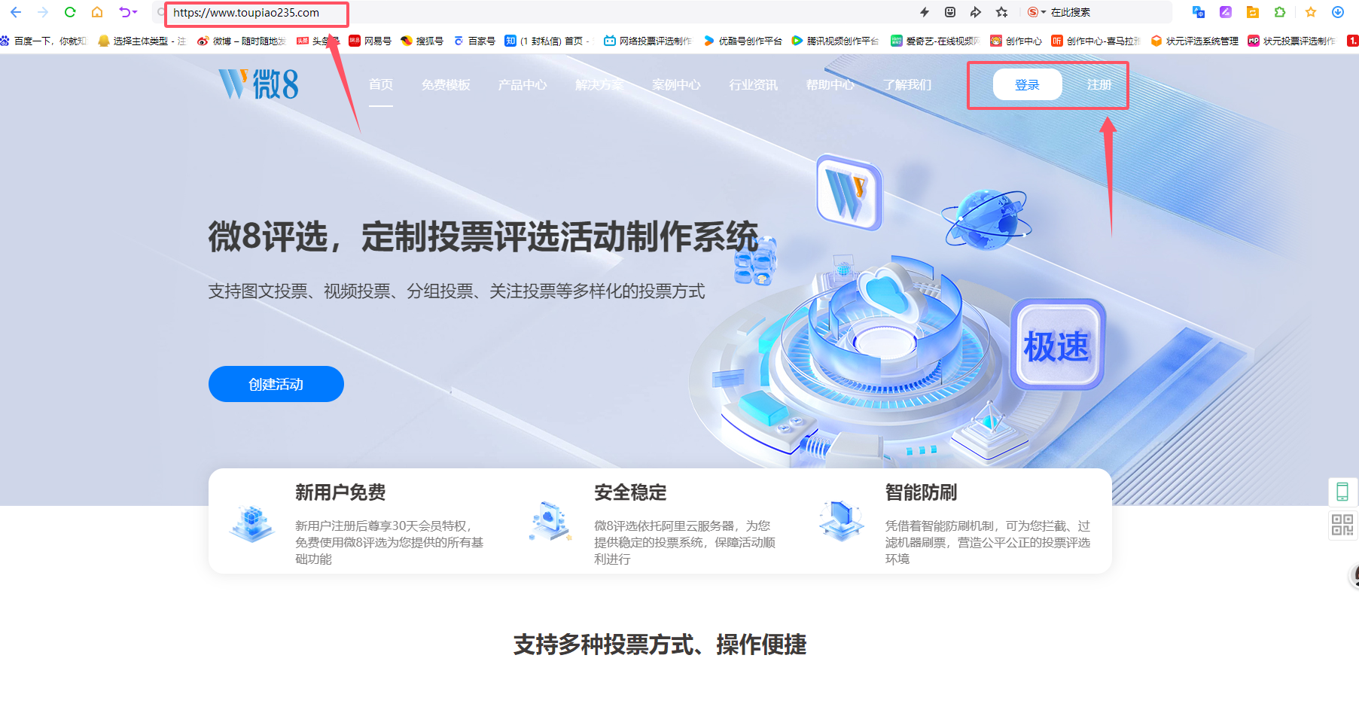Click the purple undo-close-tab arrow icon
The width and height of the screenshot is (1359, 710).
click(128, 12)
